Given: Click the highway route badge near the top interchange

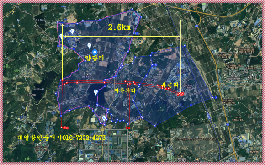Looking at the screenshot, I should pyautogui.click(x=196, y=26).
